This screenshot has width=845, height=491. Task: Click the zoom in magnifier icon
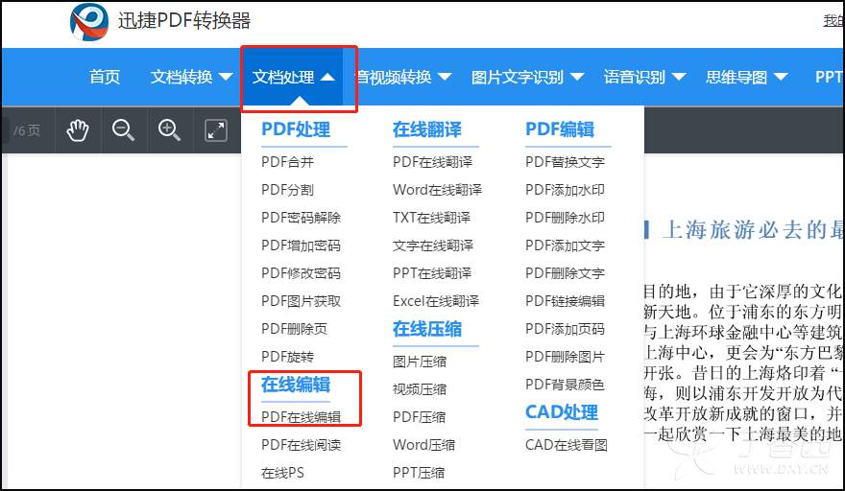[x=169, y=130]
